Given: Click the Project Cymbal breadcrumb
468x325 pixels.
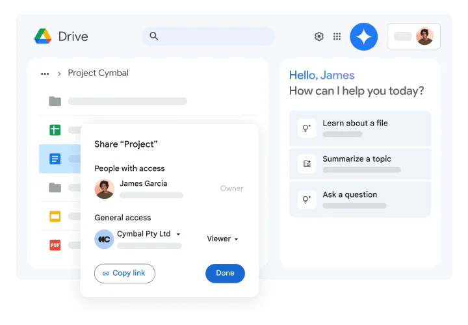Looking at the screenshot, I should pyautogui.click(x=98, y=73).
